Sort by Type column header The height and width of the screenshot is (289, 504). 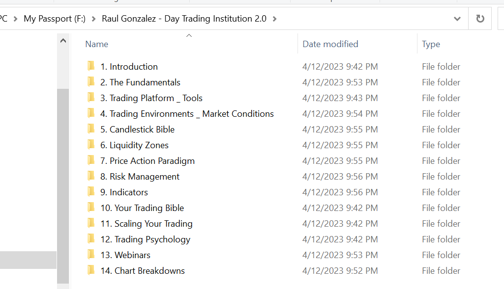click(431, 44)
